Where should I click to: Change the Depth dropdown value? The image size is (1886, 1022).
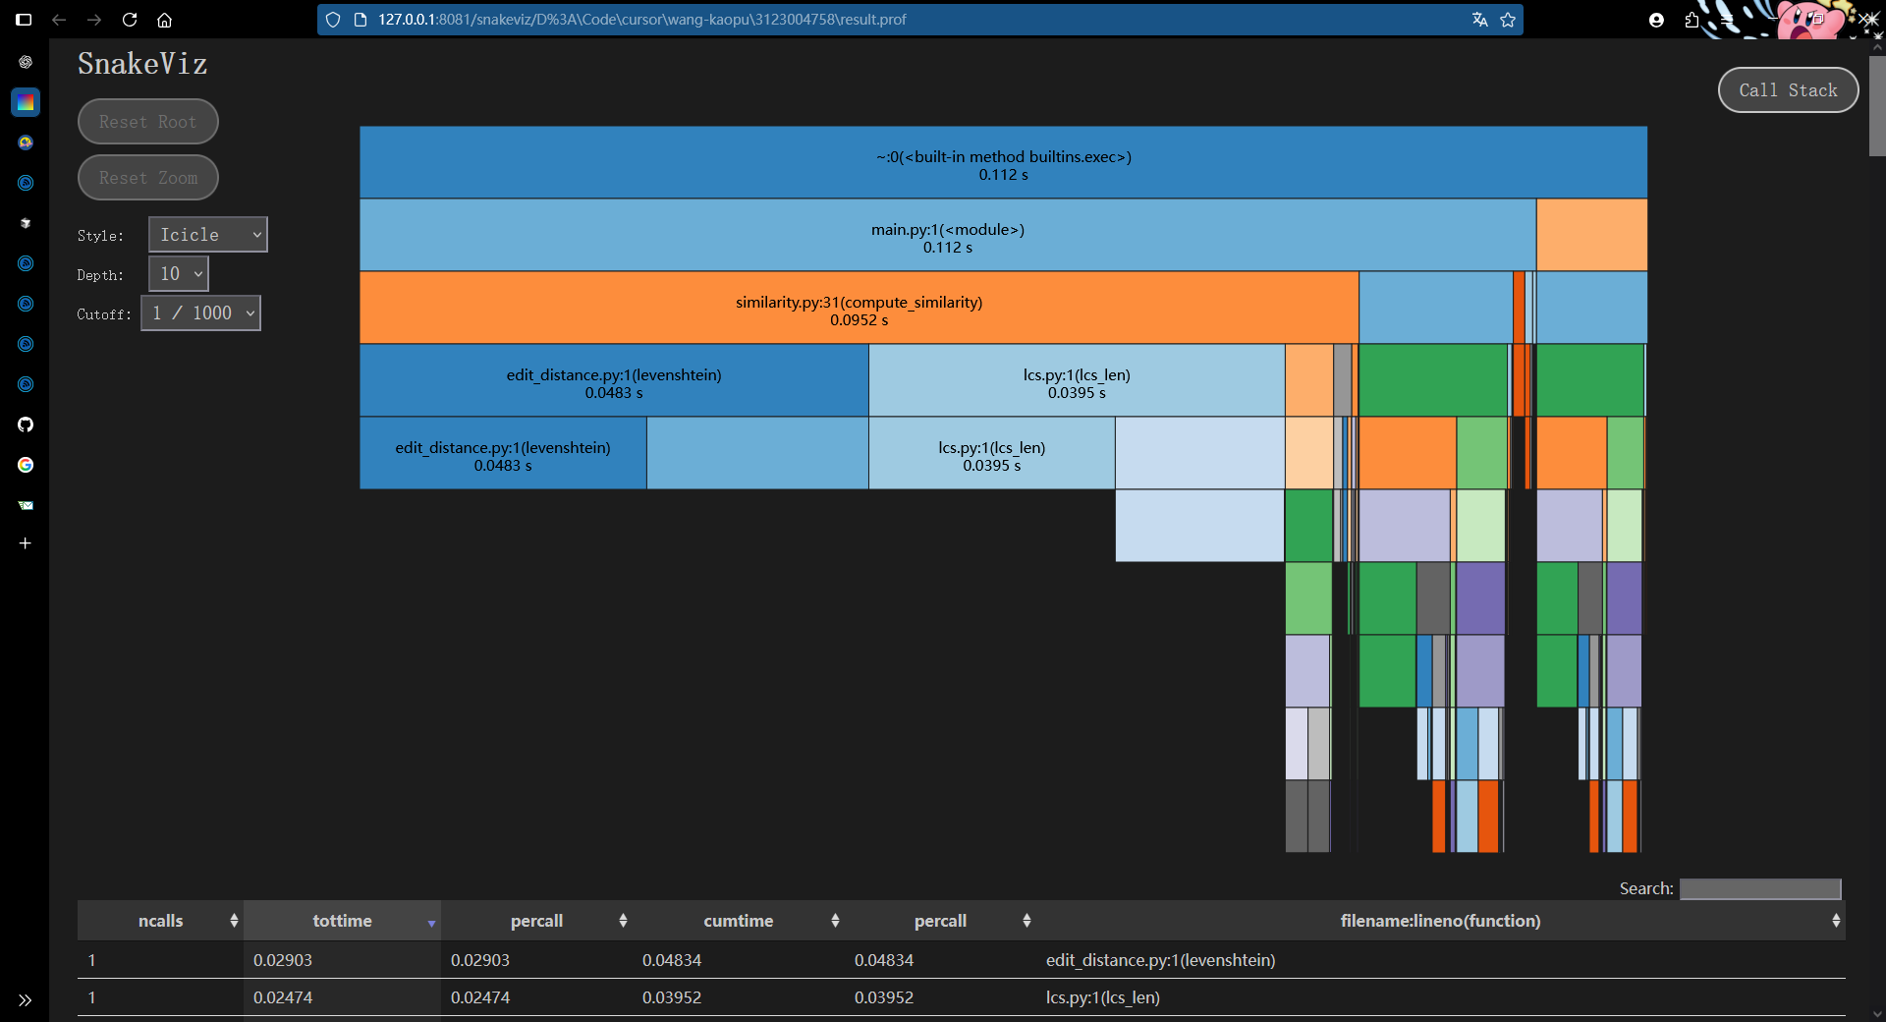(x=179, y=274)
